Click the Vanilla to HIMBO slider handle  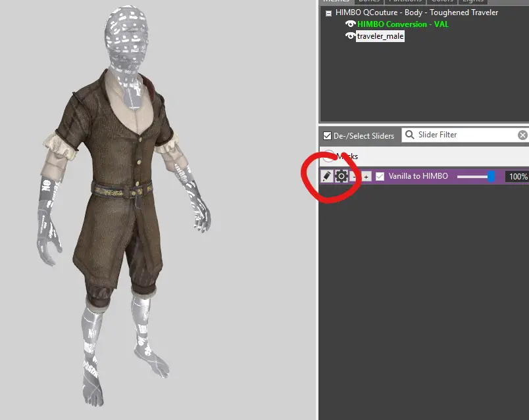pos(491,176)
